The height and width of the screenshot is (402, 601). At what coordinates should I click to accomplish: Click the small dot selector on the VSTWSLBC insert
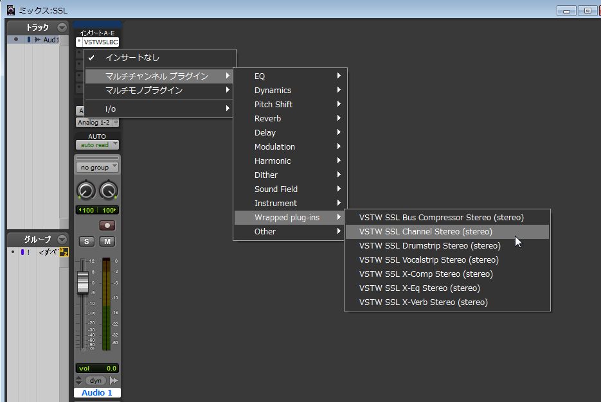pos(79,41)
